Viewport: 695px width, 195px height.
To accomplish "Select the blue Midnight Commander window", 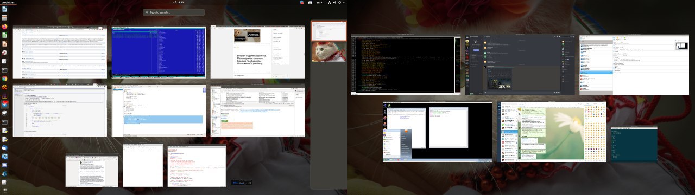I will coord(159,52).
